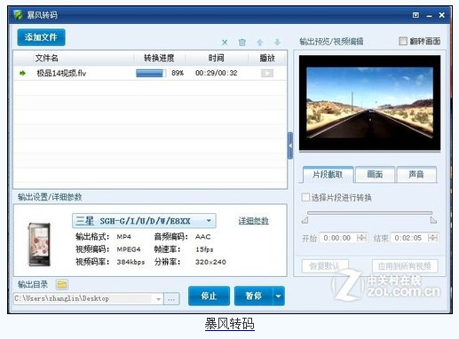Open output folder via yellow folder icon
Viewport: 459px width, 339px height.
[62, 285]
